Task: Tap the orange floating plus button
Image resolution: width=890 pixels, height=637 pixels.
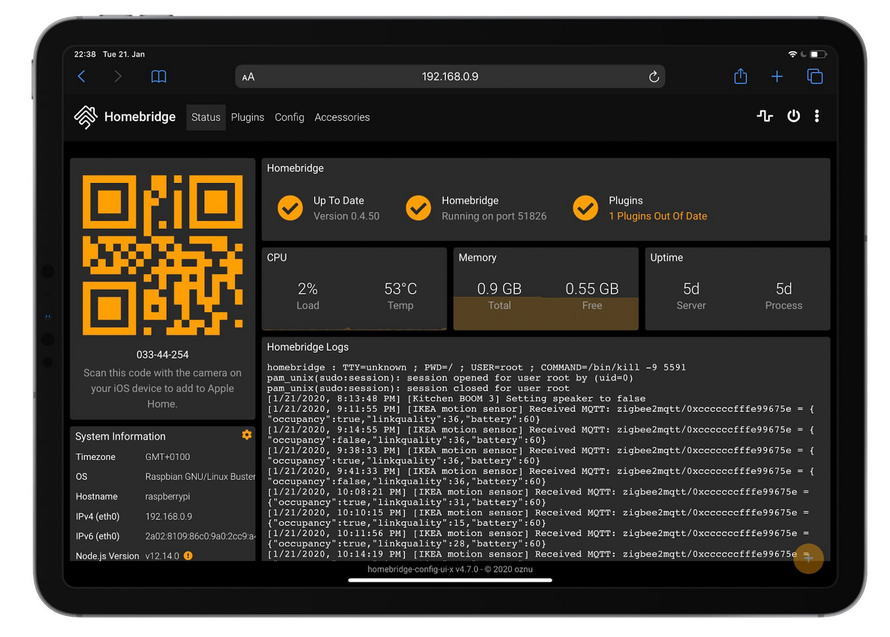Action: pos(808,558)
